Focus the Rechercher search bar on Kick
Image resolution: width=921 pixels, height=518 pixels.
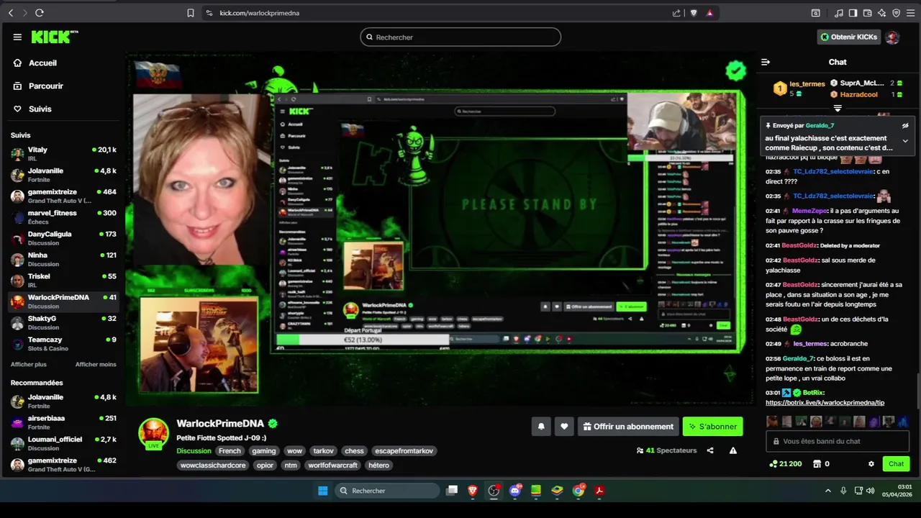pyautogui.click(x=460, y=37)
